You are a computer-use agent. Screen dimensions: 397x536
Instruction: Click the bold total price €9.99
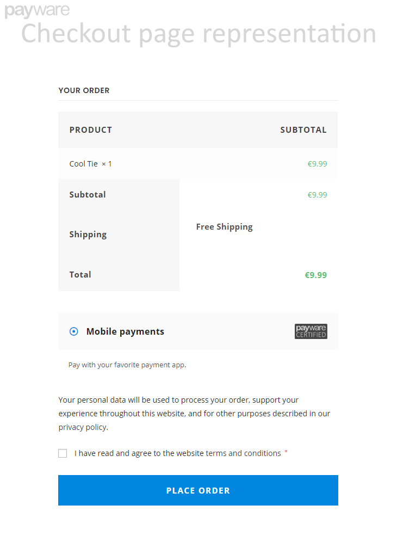315,275
